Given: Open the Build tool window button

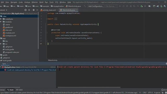Looking at the screenshot, I should pyautogui.click(x=10, y=90).
